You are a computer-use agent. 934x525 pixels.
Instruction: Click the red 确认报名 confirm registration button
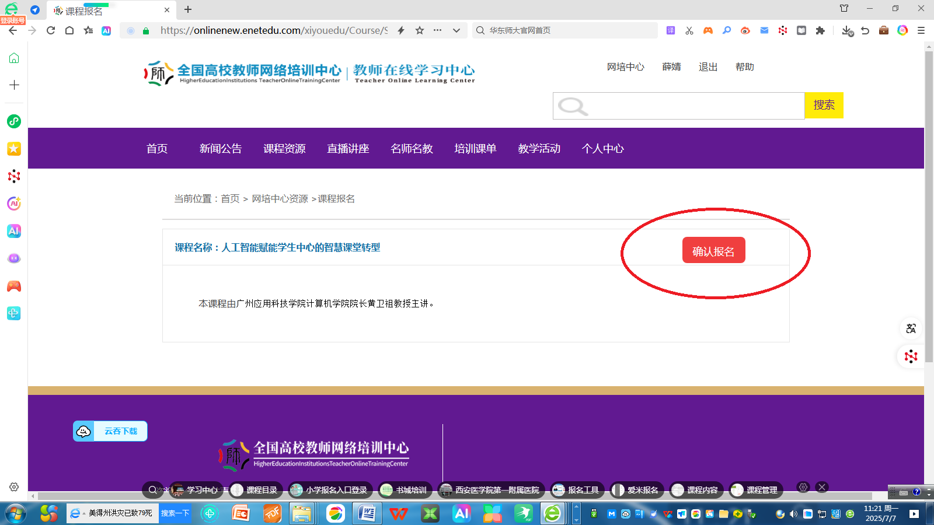[x=713, y=251]
